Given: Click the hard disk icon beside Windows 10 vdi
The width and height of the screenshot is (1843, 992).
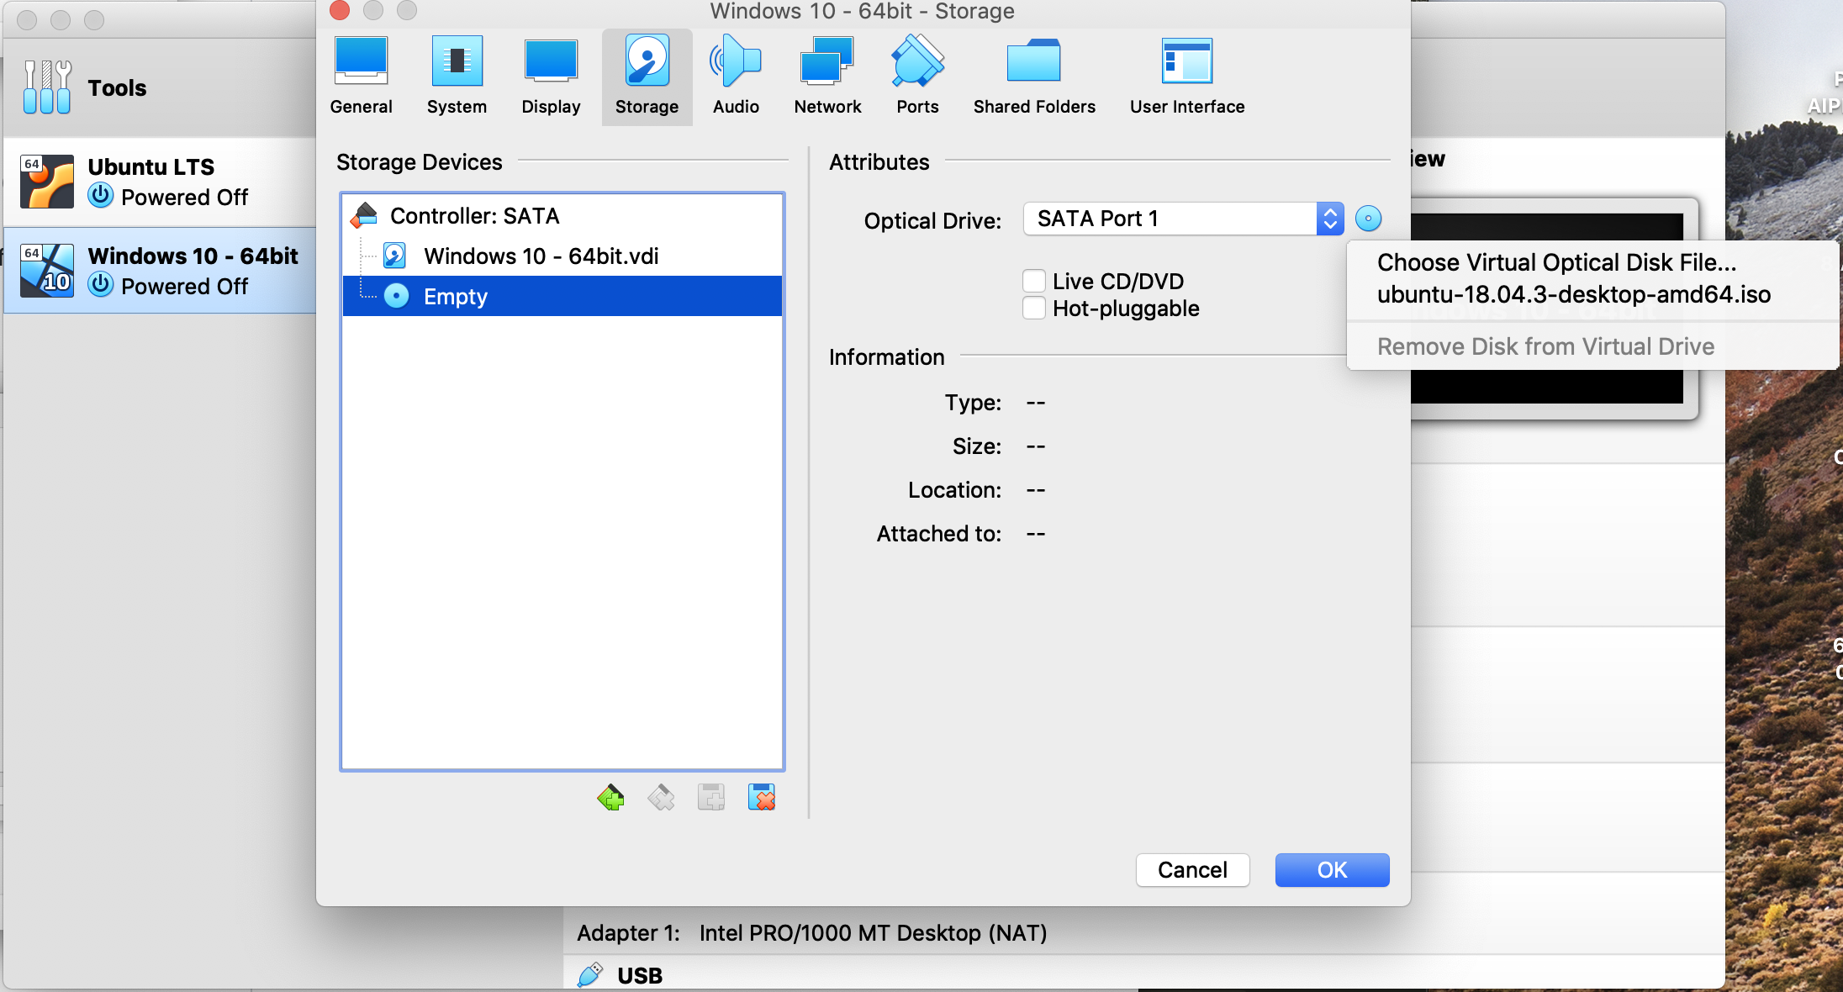Looking at the screenshot, I should 394,256.
